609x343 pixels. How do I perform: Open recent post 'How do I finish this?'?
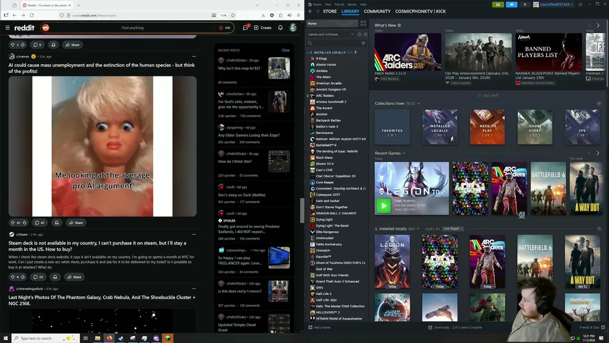tap(235, 161)
